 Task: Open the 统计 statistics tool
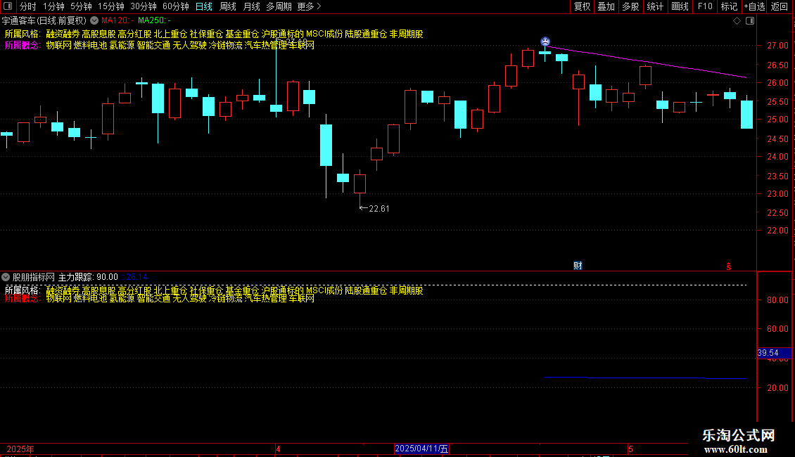tap(654, 6)
